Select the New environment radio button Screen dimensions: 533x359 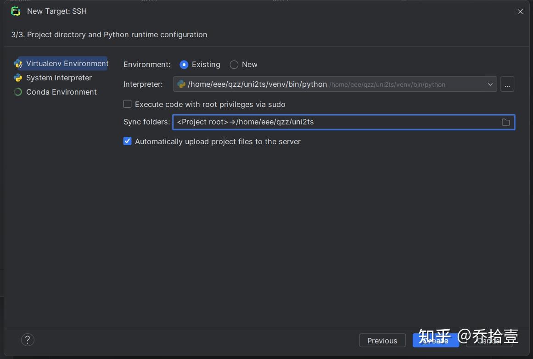234,65
